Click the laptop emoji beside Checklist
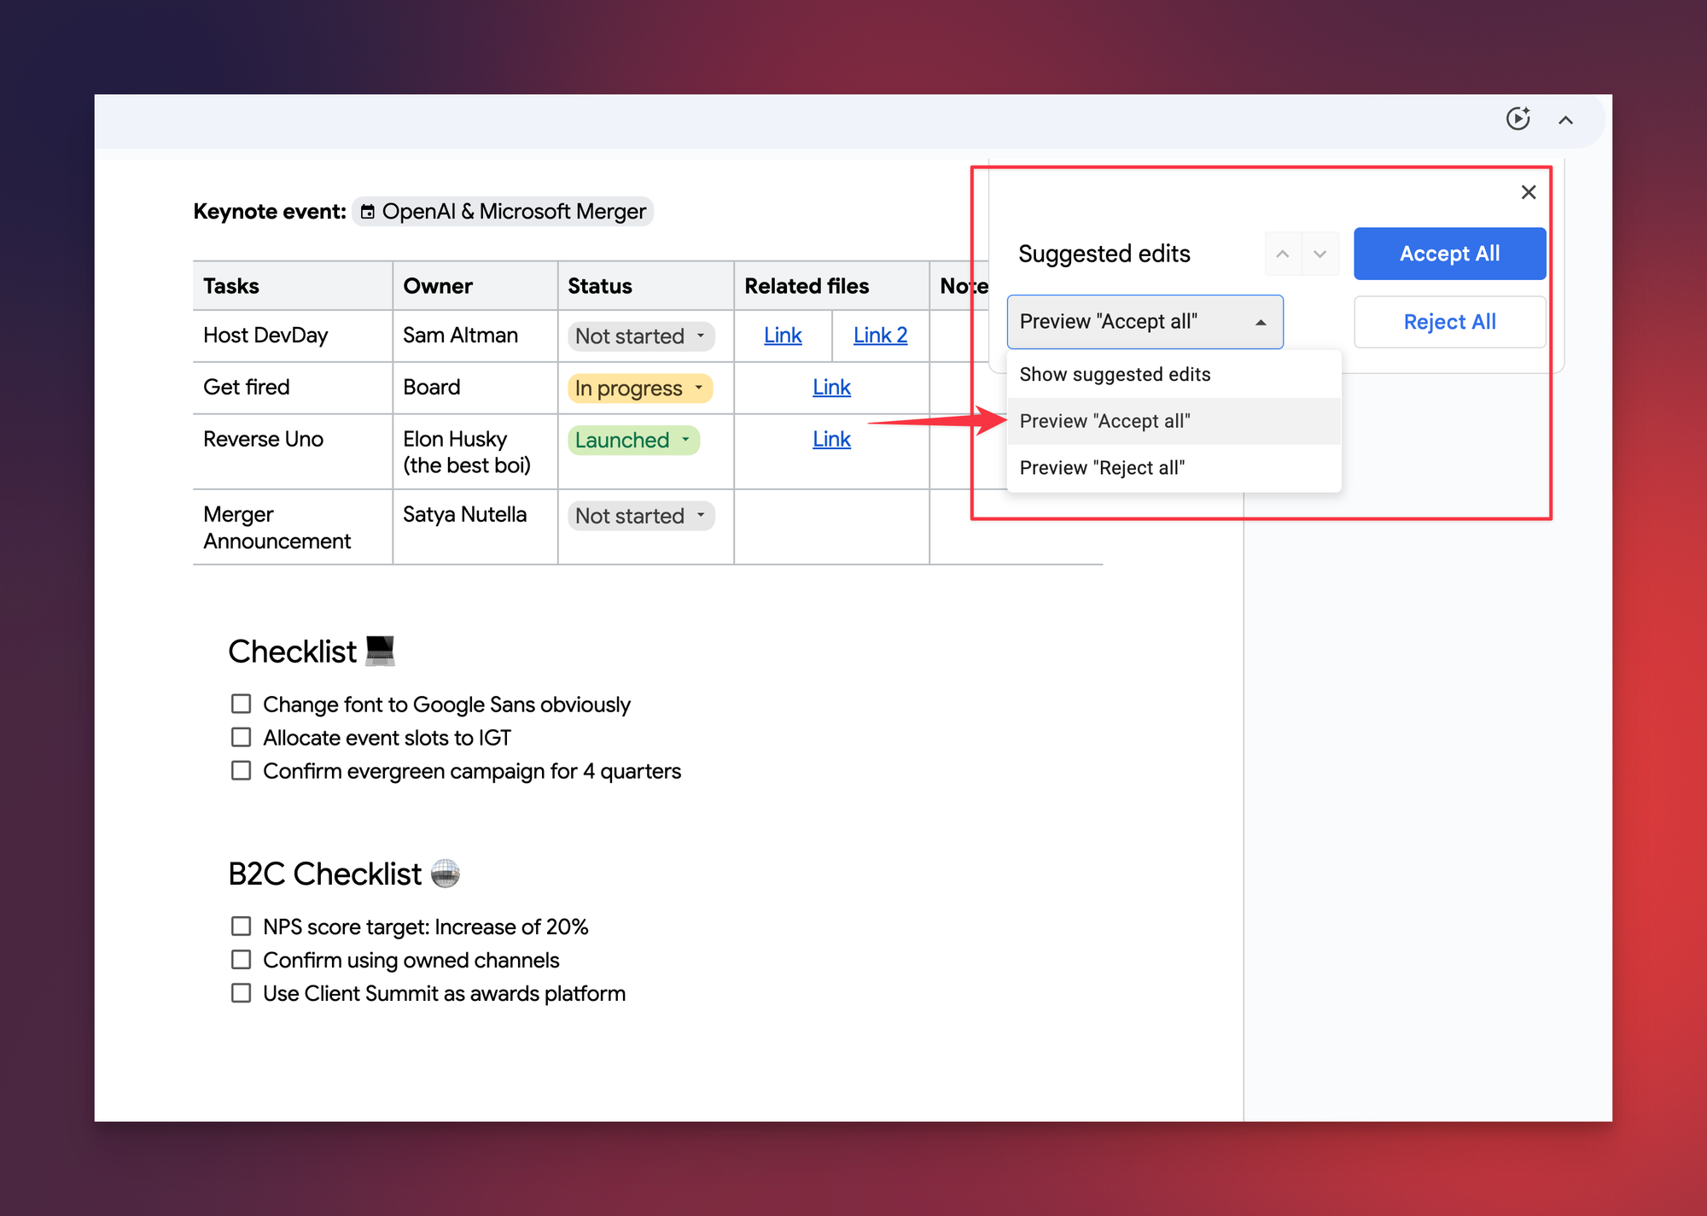Image resolution: width=1707 pixels, height=1216 pixels. (380, 651)
